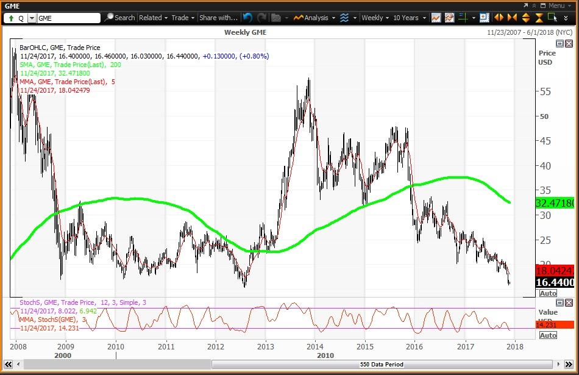Open the 10 Years range dropdown
The image size is (579, 375).
410,18
